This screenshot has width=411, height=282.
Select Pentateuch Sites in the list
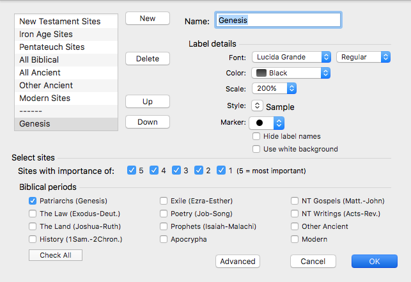tap(52, 47)
